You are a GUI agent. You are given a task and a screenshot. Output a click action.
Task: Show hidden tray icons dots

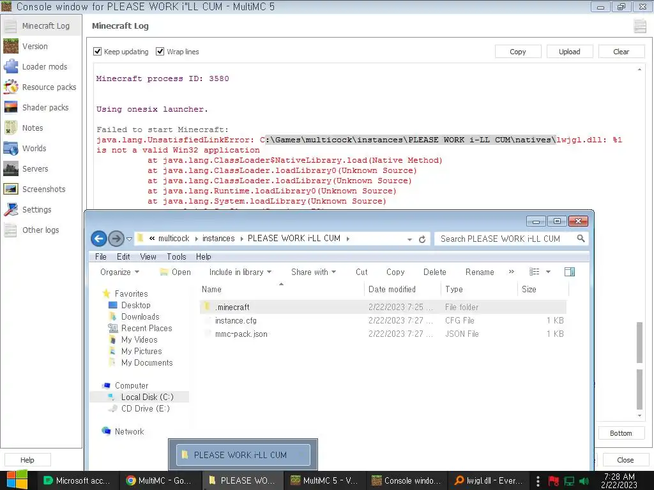coord(538,481)
